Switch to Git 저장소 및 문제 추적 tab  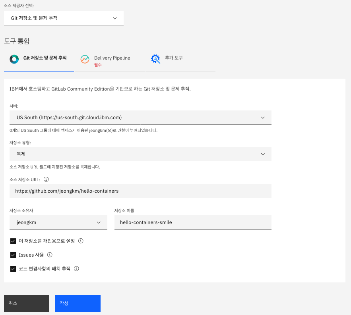coord(39,61)
